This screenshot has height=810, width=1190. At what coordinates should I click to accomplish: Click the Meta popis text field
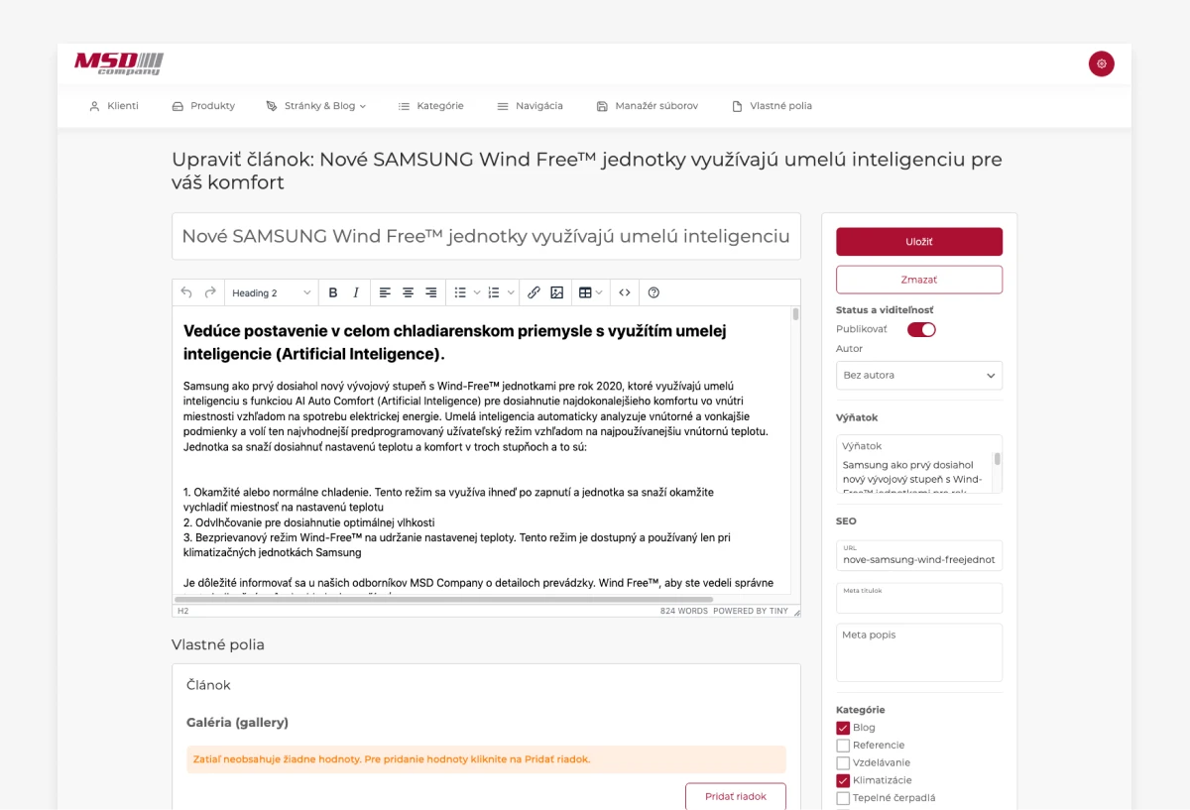[919, 652]
